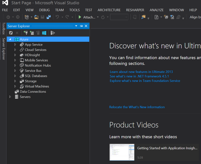Expand the Servers node
The image size is (201, 164).
10,97
